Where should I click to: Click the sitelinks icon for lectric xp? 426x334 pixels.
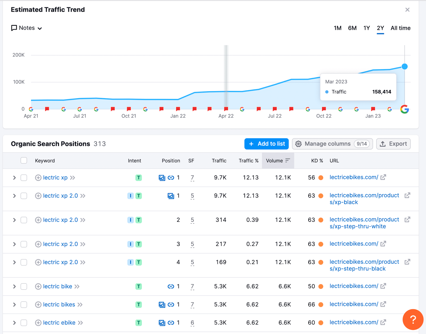[171, 178]
